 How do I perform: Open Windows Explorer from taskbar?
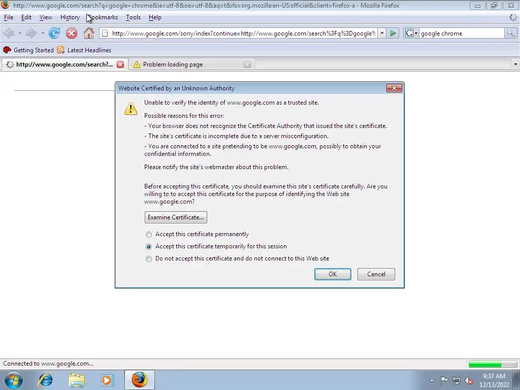[77, 380]
